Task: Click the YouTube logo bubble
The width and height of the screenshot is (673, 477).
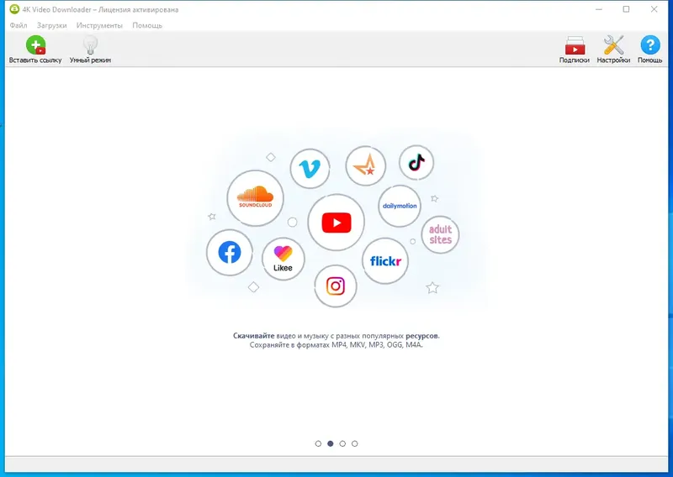Action: point(336,223)
